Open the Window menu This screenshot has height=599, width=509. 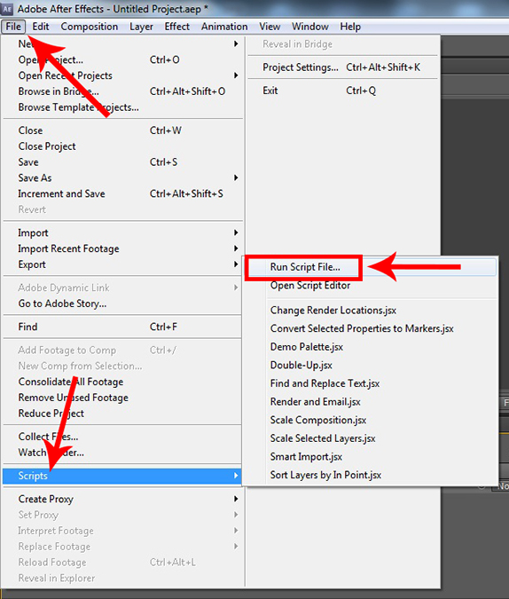point(310,27)
